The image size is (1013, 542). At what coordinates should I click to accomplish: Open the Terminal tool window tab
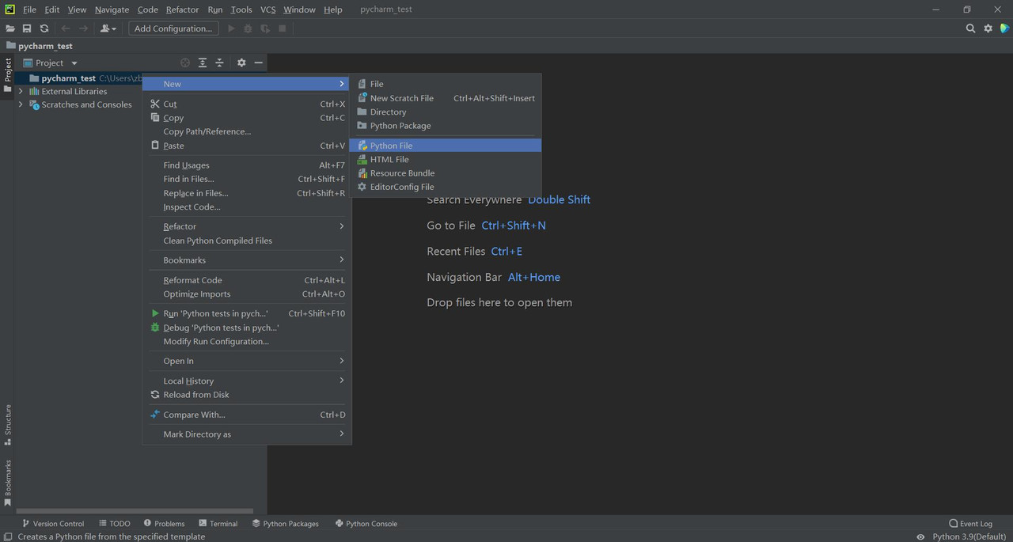click(218, 524)
